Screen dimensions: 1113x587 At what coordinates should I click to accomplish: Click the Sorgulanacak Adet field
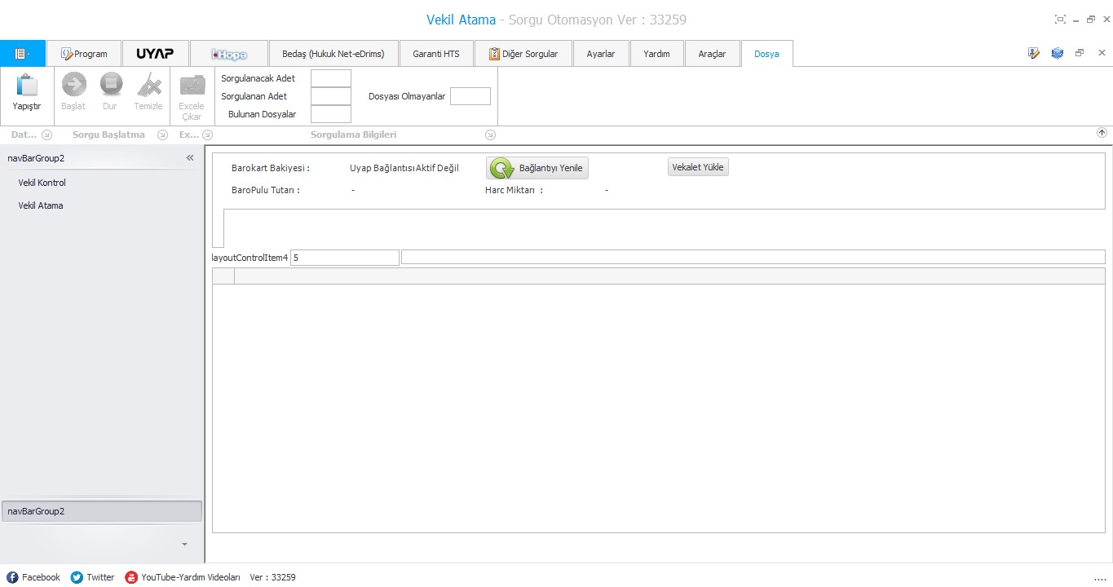point(331,78)
